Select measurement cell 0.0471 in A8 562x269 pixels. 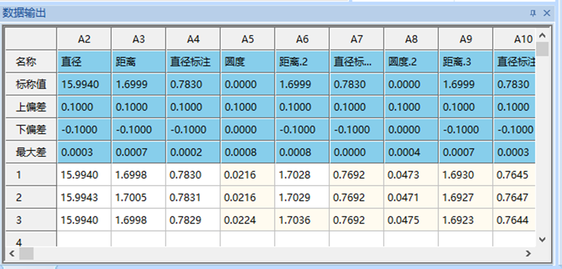(x=411, y=197)
